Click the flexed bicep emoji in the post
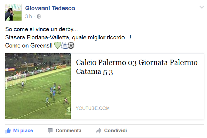This screenshot has height=138, width=207. pyautogui.click(x=64, y=45)
